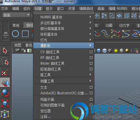The image size is (140, 120).
Task: Open the panel 视图 menu
Action: [18, 45]
